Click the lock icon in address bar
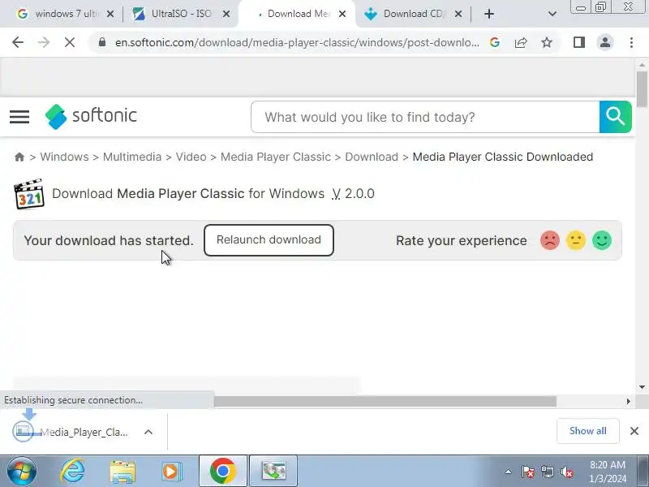Viewport: 649px width, 487px height. tap(102, 42)
